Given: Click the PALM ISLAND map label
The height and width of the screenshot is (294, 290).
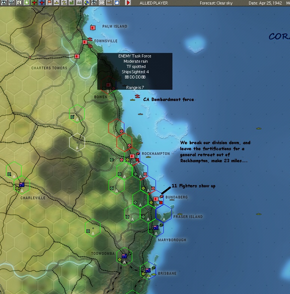Looking at the screenshot, I should point(115,26).
